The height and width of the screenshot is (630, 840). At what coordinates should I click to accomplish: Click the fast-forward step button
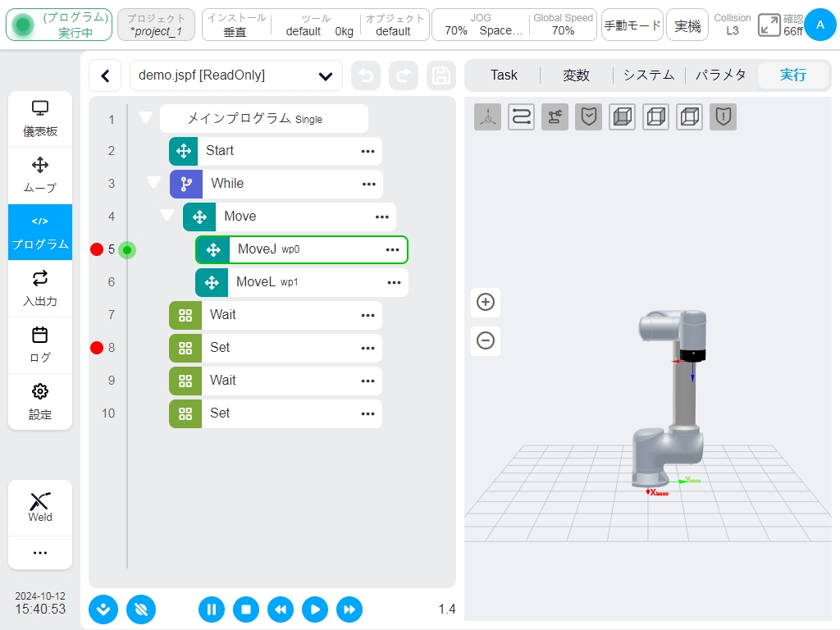[x=349, y=609]
